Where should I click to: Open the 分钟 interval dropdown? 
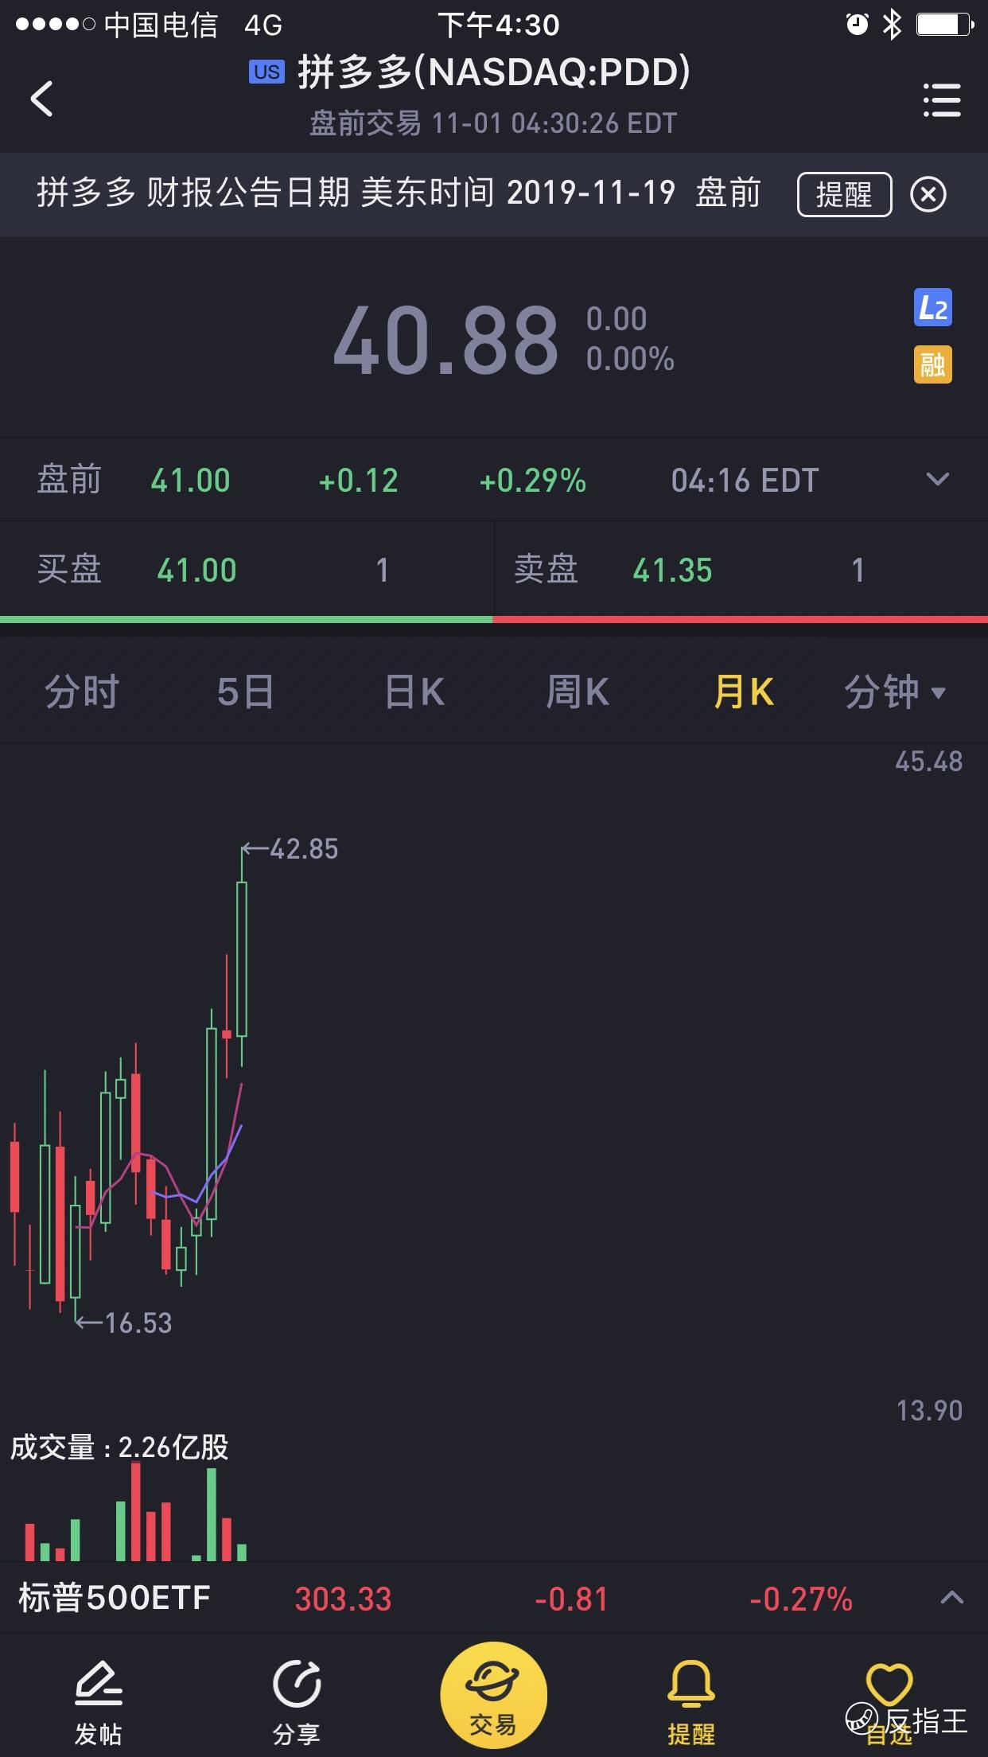click(895, 692)
